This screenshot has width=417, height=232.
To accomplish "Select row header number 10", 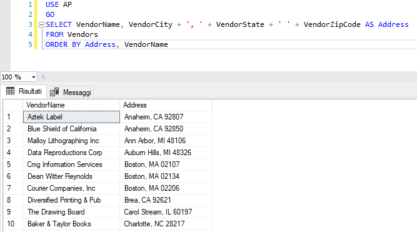I will [13, 224].
